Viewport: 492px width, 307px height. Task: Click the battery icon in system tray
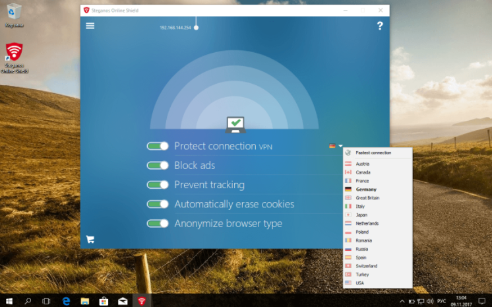412,302
